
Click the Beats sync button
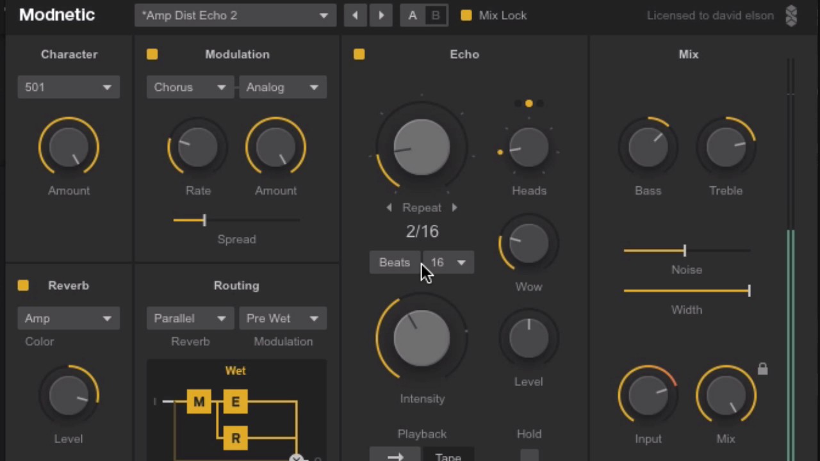[395, 263]
